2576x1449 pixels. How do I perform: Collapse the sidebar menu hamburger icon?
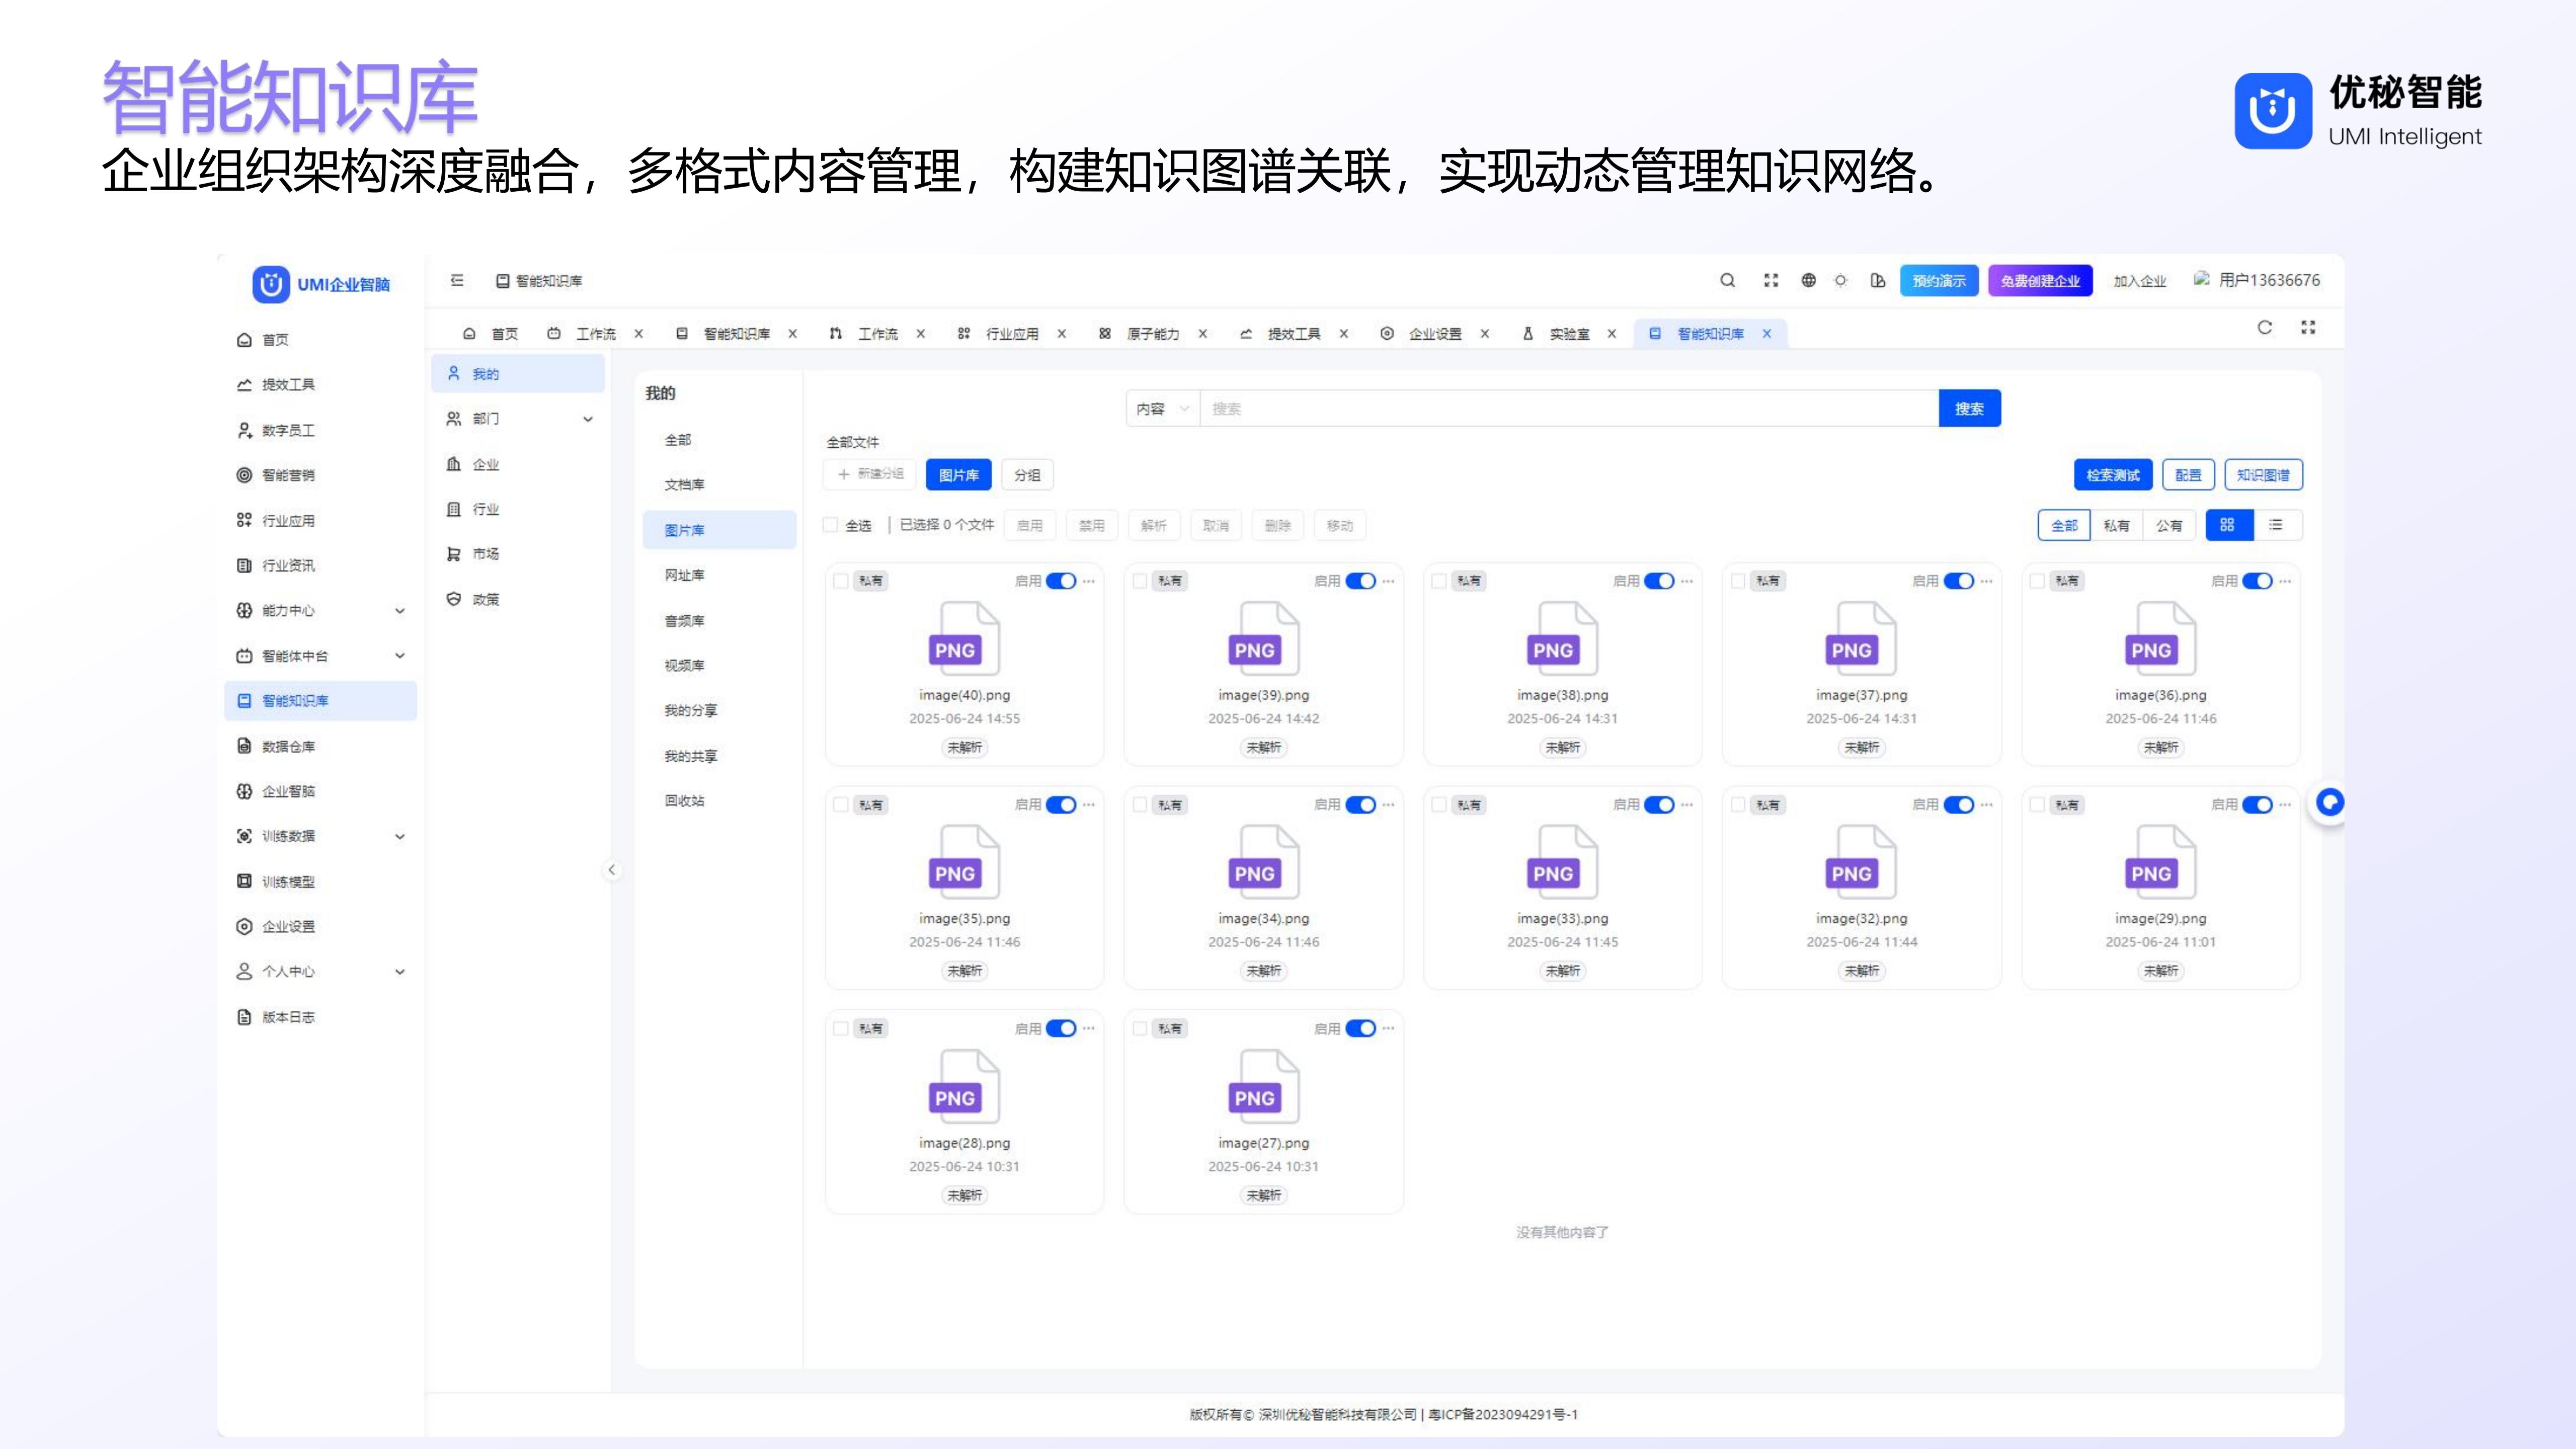pyautogui.click(x=457, y=281)
